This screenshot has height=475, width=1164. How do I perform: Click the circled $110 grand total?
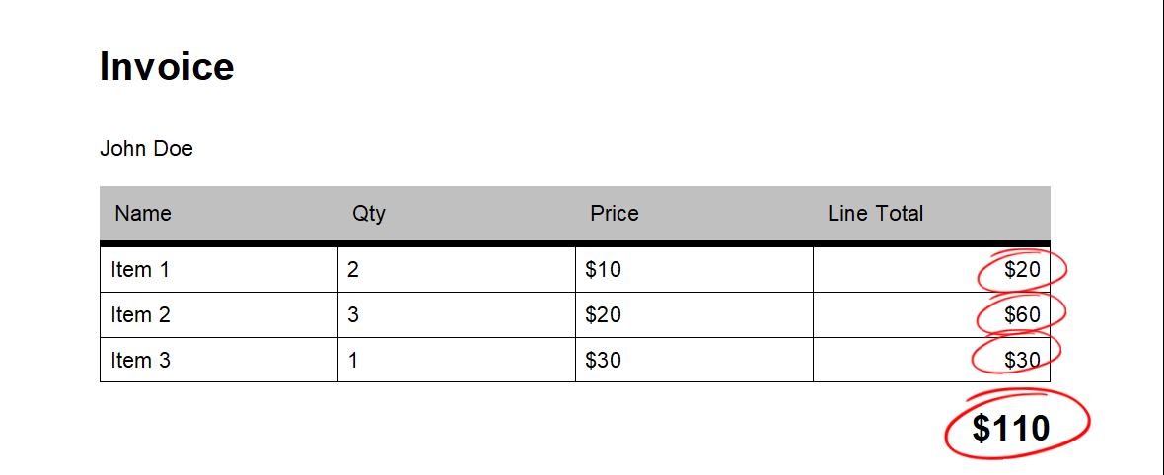click(x=1011, y=429)
